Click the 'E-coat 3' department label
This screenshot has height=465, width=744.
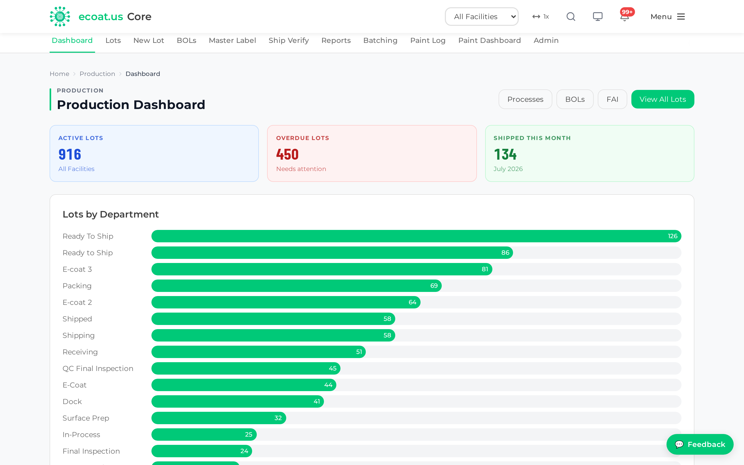[x=77, y=269]
